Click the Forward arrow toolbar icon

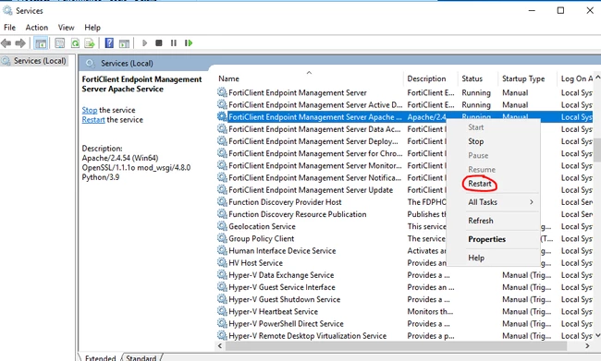(x=20, y=43)
